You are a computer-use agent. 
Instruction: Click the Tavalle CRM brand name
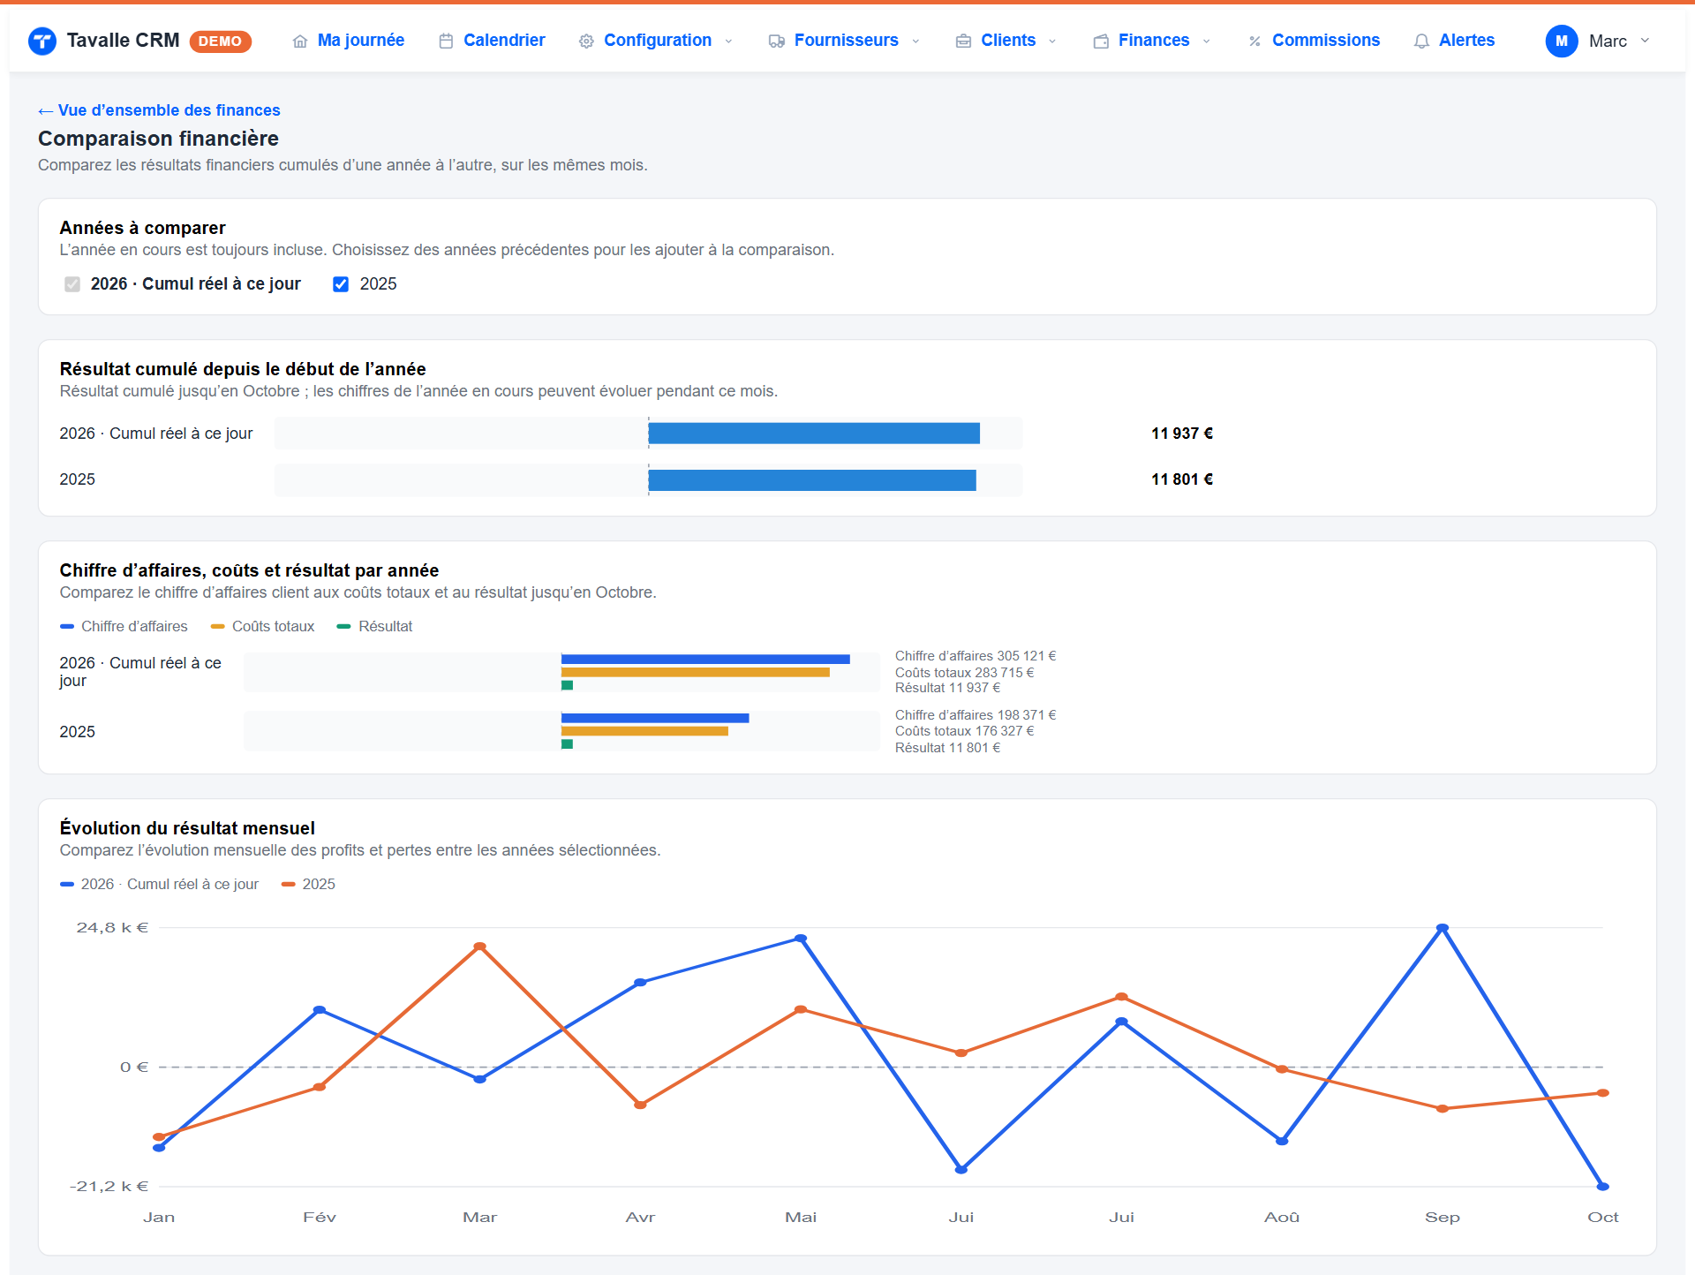tap(123, 41)
